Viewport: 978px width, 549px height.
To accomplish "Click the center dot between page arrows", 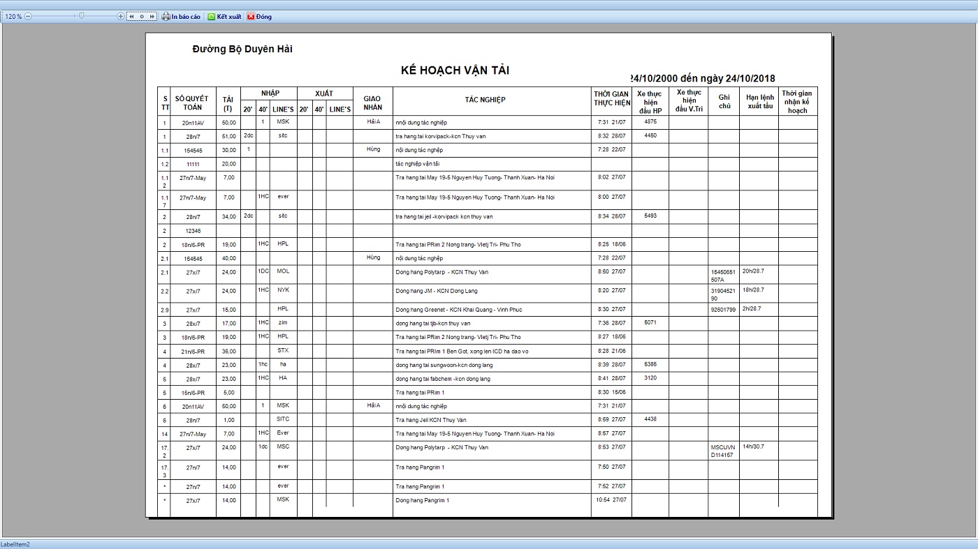I will (x=142, y=16).
